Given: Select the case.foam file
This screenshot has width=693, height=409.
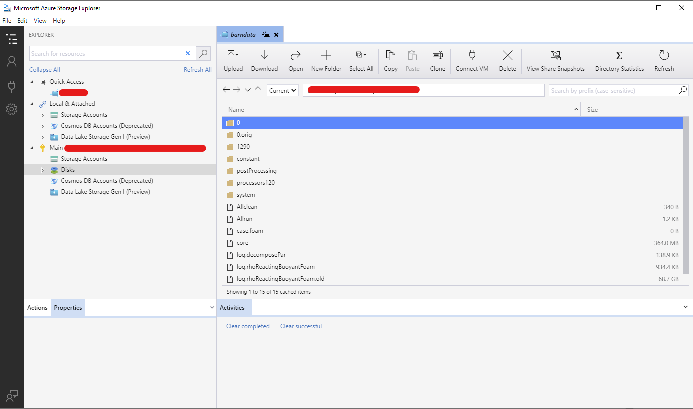Looking at the screenshot, I should (x=452, y=231).
